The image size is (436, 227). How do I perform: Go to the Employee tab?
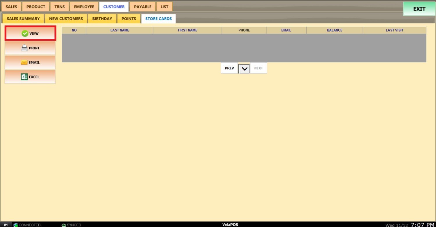tap(84, 7)
